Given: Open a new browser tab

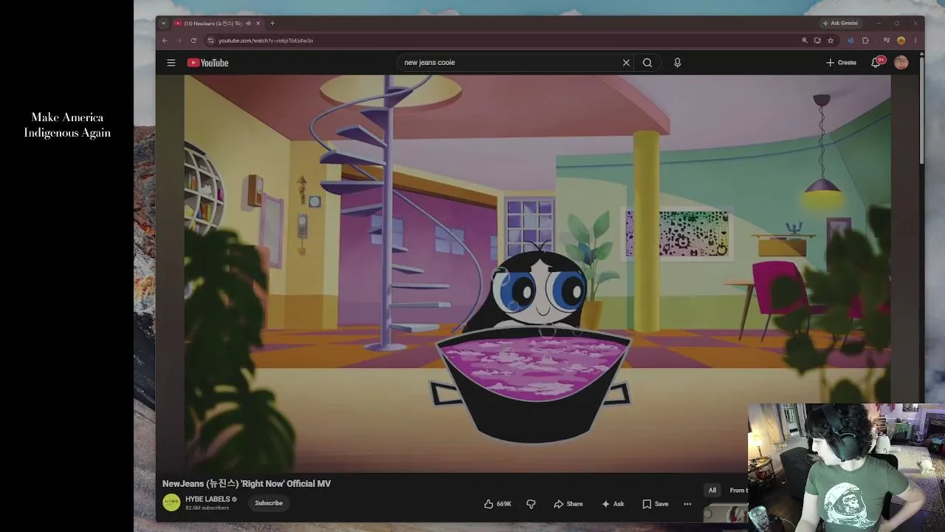Looking at the screenshot, I should point(272,24).
